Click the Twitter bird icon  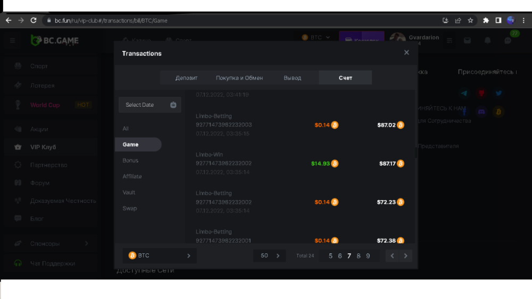point(498,93)
